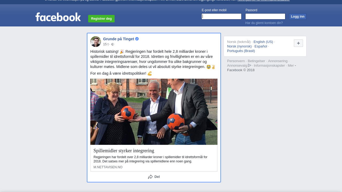This screenshot has width=342, height=192.
Task: Click the share arrow icon
Action: pos(150,177)
